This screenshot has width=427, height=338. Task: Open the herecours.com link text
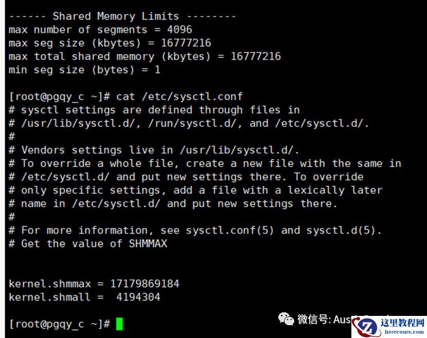click(x=404, y=332)
